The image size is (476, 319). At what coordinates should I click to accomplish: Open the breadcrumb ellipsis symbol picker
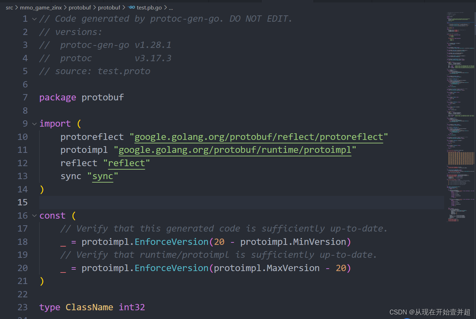170,7
